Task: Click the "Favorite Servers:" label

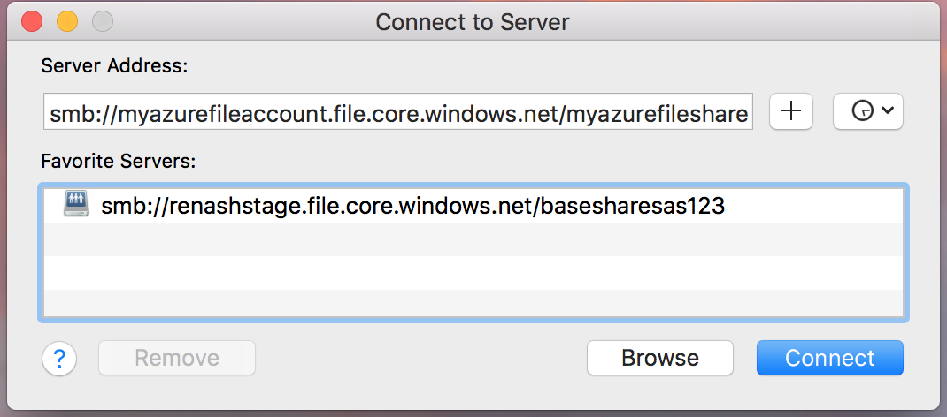Action: click(x=118, y=161)
